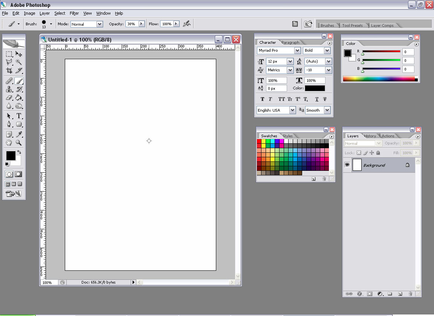This screenshot has width=434, height=316.
Task: Choose the Eyedropper tool
Action: (19, 134)
